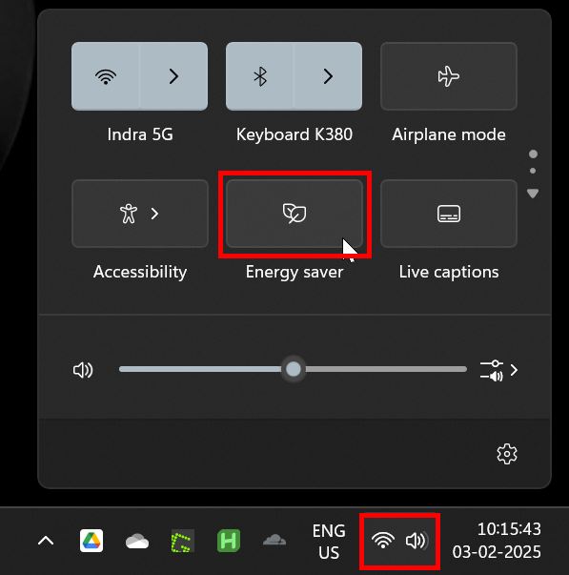The height and width of the screenshot is (575, 569).
Task: Open sound output selection icon
Action: 498,370
